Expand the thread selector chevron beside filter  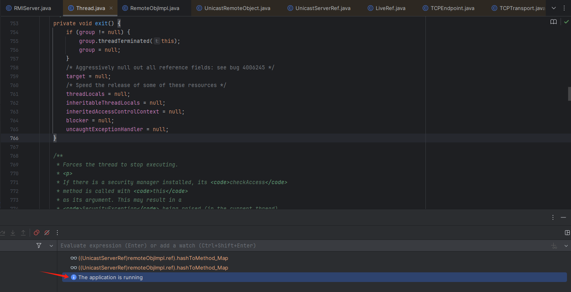[51, 245]
